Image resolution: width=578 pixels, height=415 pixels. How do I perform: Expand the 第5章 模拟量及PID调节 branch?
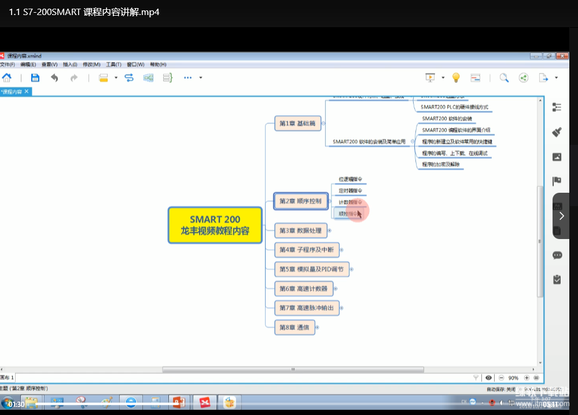(351, 269)
